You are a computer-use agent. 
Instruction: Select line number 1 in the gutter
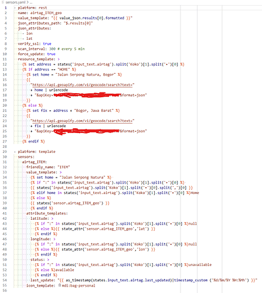6,8
